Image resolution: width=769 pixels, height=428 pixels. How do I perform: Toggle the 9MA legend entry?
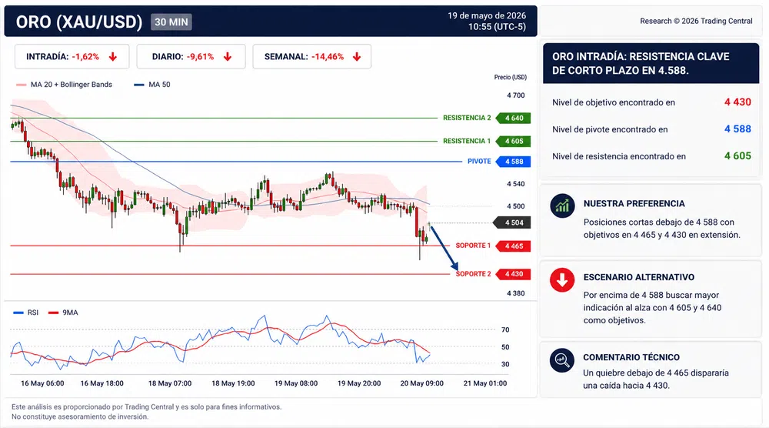63,313
